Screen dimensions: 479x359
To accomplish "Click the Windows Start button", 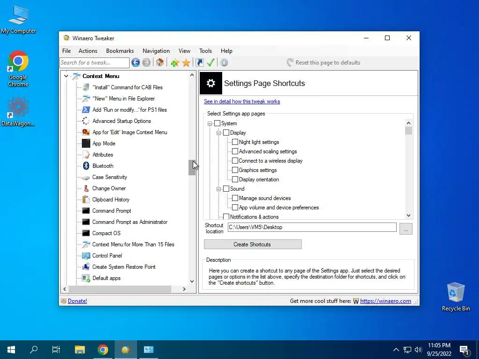I will pyautogui.click(x=11, y=350).
